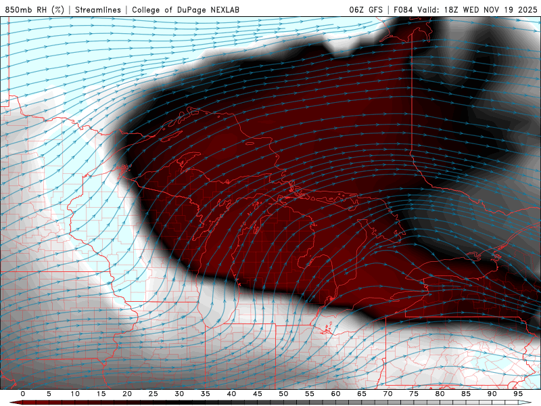Select the "5" label on the color scale
This screenshot has height=406, width=541.
(49, 394)
